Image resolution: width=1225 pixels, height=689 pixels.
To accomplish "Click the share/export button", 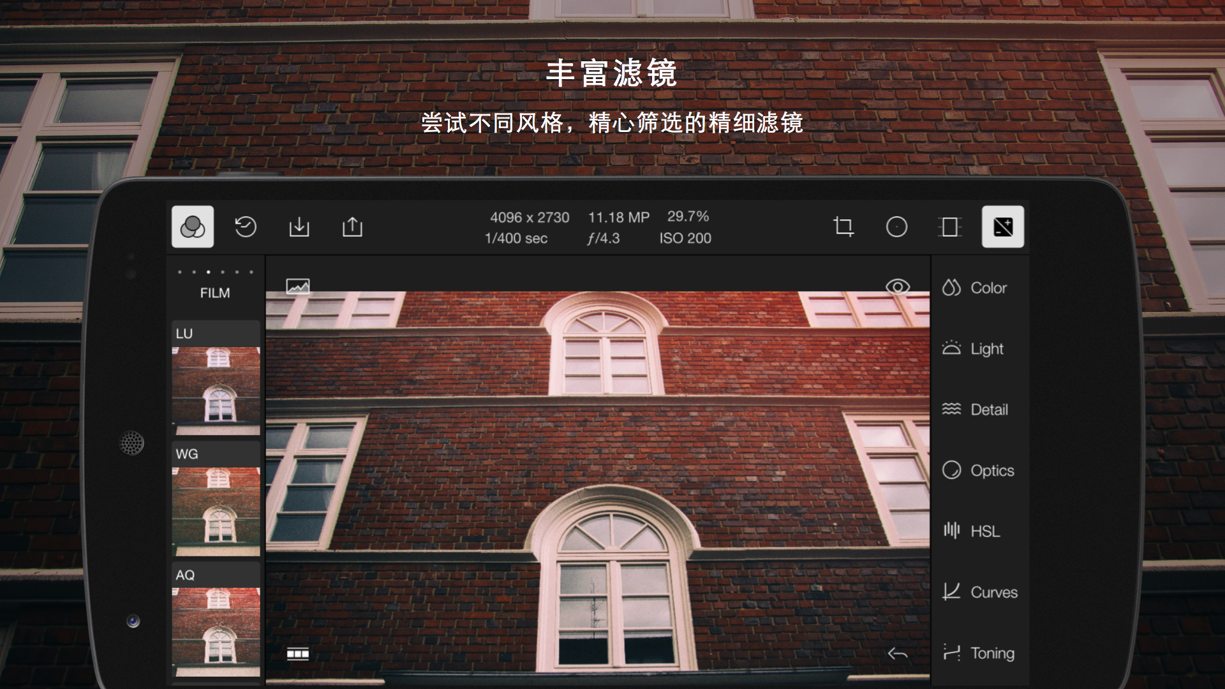I will (x=353, y=226).
